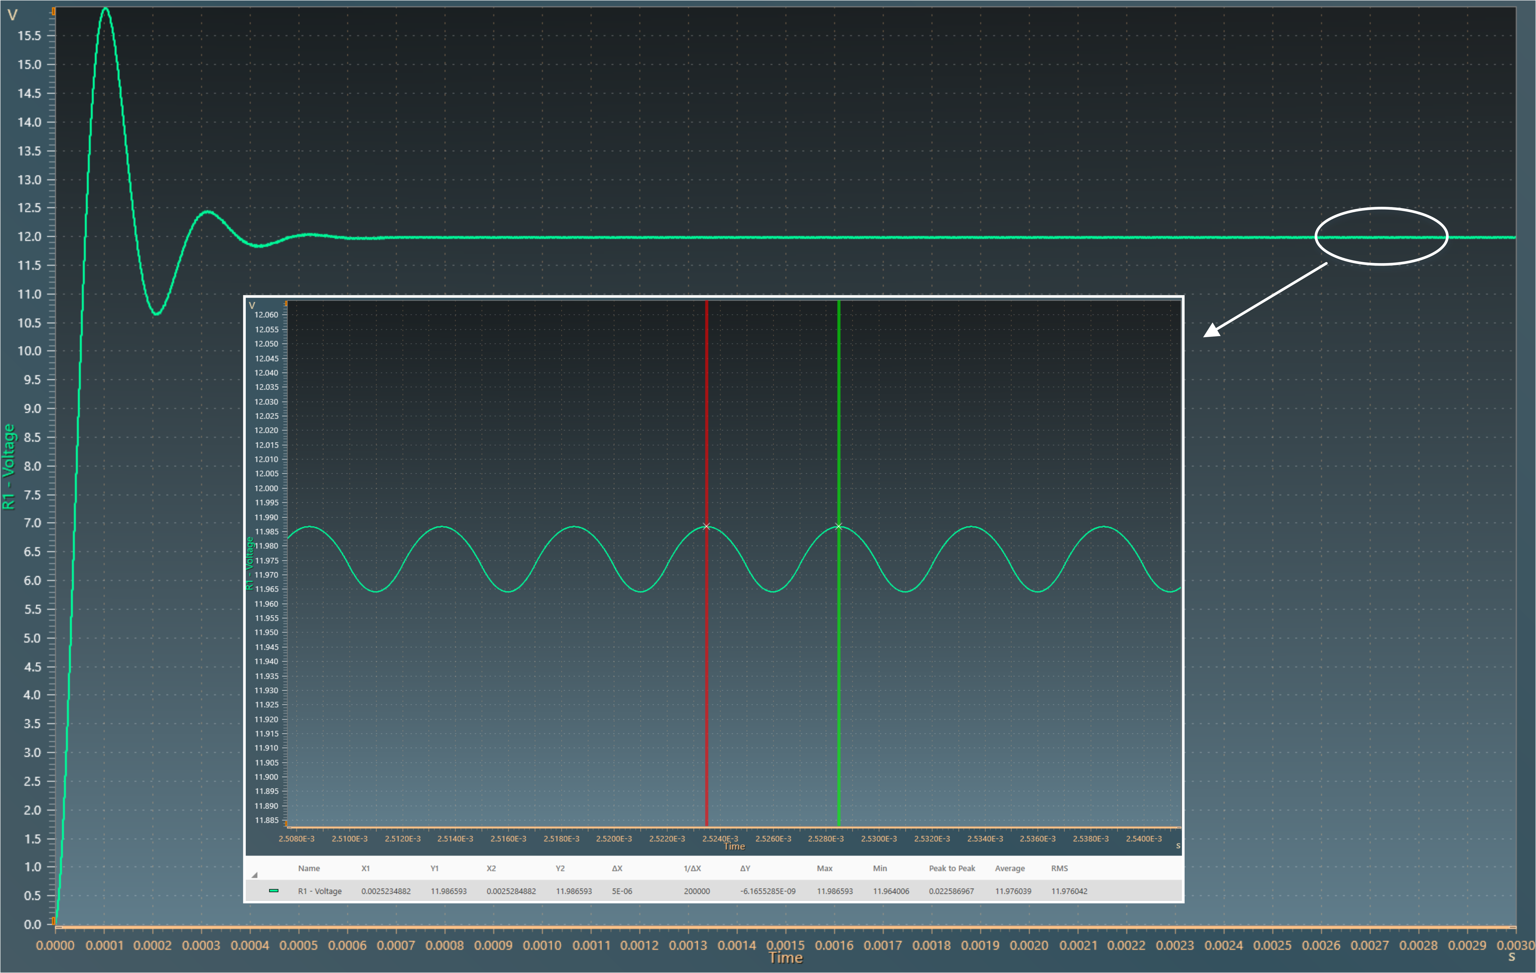
Task: Click the X1 value 0.0025234882 cell
Action: [386, 891]
